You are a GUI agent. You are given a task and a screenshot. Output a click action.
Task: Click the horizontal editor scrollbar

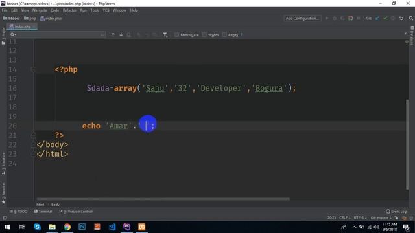coord(163,199)
